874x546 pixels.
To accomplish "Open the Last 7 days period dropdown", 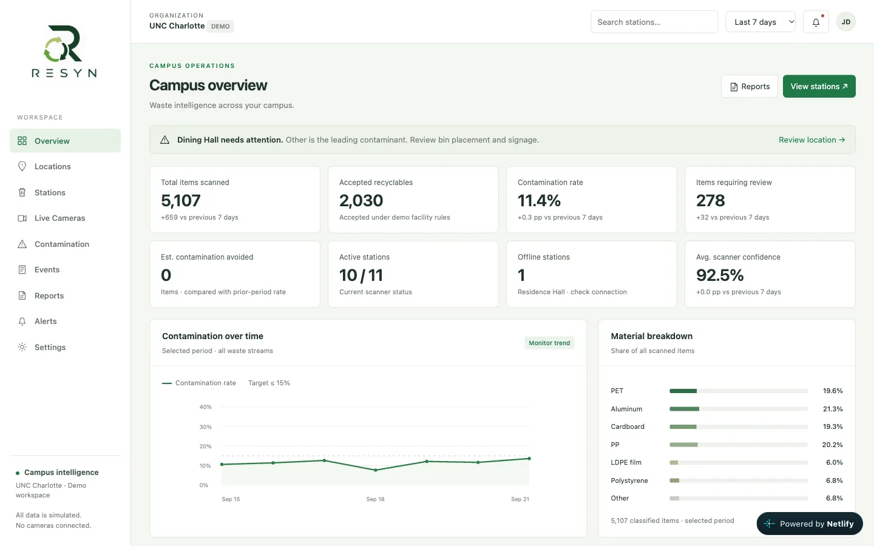I will (761, 22).
